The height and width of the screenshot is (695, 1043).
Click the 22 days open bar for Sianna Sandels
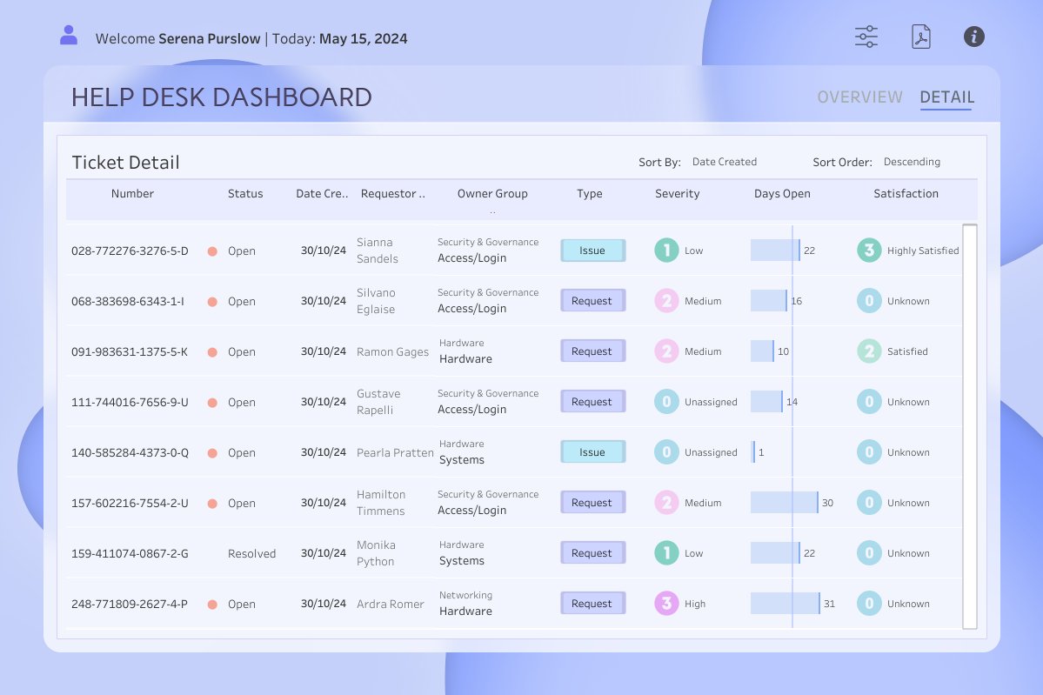pos(775,251)
